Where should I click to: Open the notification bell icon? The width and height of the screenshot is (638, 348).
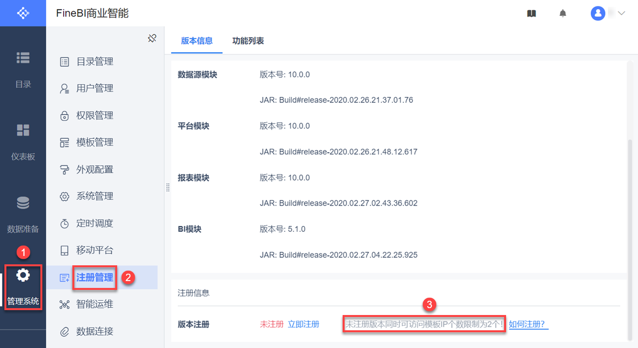[x=563, y=13]
